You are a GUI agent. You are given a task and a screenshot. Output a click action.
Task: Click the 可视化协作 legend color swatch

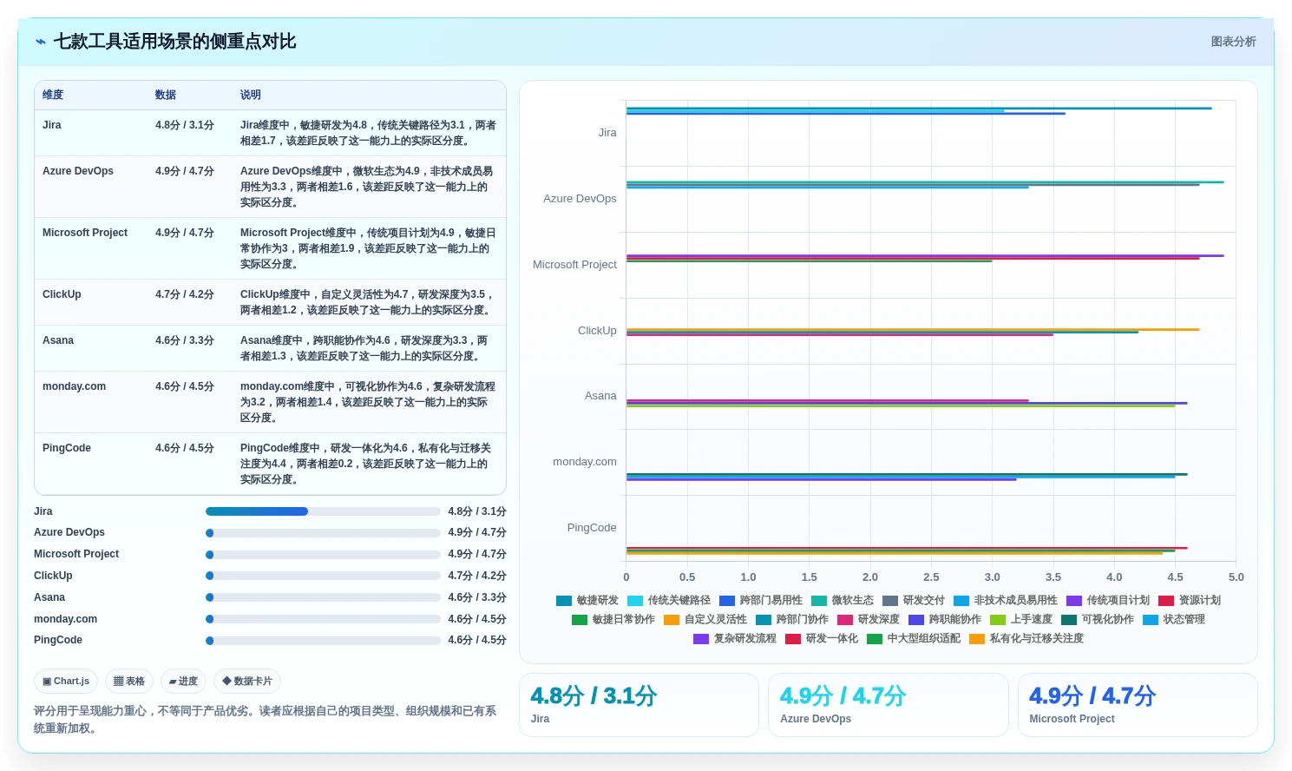point(1069,620)
